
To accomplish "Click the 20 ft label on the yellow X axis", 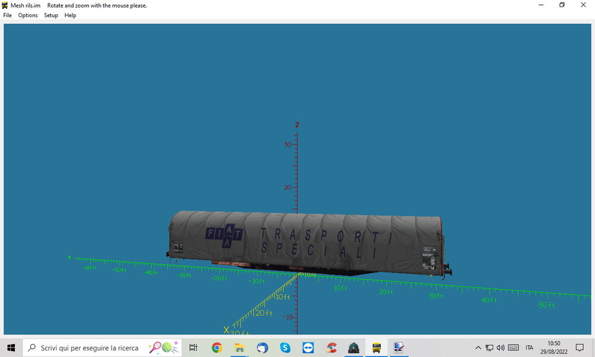I will [264, 313].
